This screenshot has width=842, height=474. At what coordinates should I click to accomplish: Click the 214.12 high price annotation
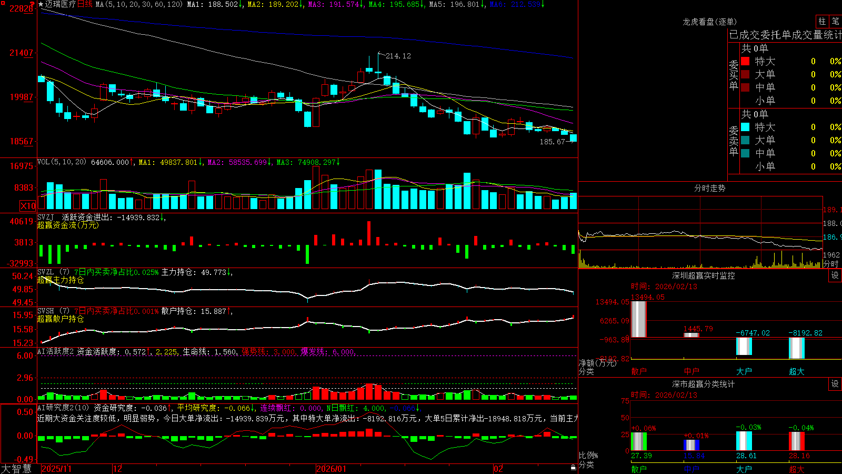click(x=398, y=56)
